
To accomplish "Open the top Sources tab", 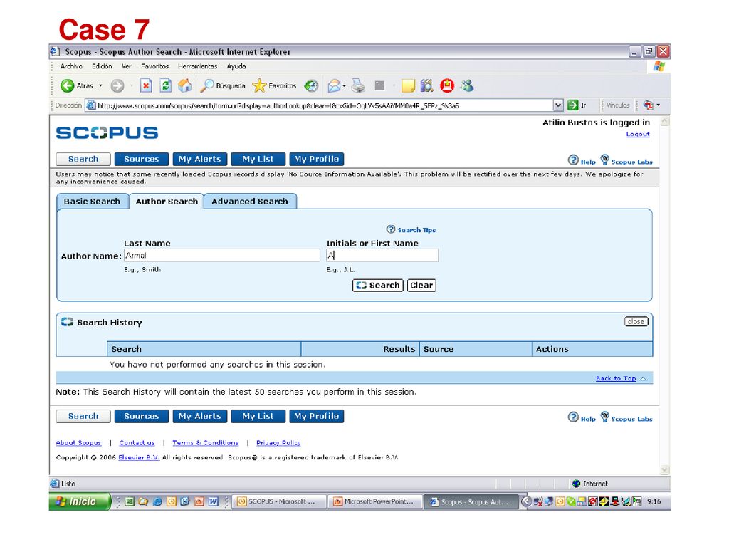I will click(x=142, y=159).
